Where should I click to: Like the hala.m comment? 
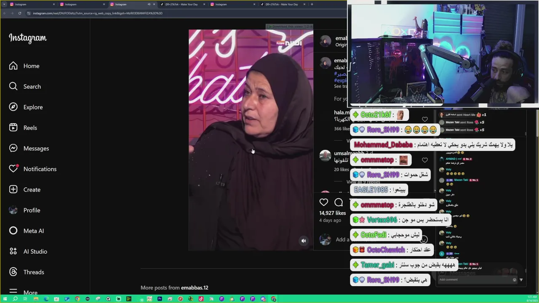click(424, 120)
